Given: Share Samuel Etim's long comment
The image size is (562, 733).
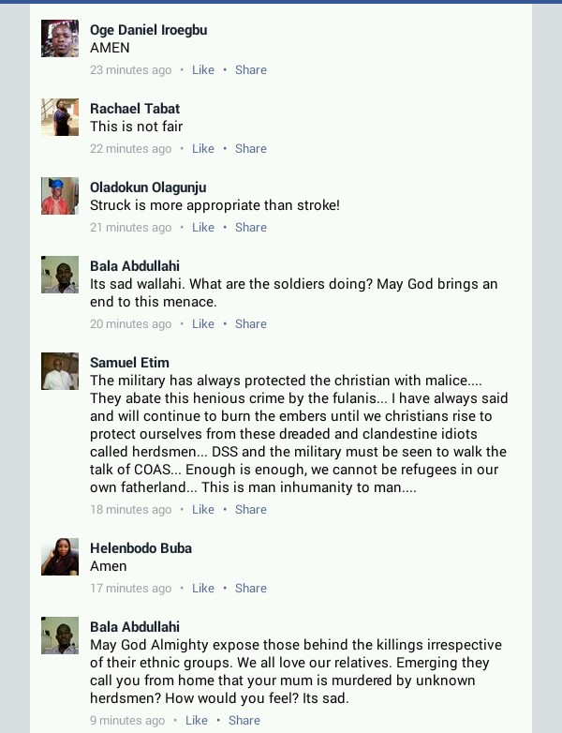Looking at the screenshot, I should [251, 510].
